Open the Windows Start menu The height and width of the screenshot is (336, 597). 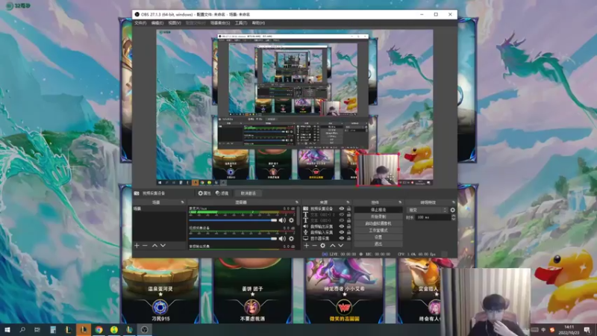(7, 329)
